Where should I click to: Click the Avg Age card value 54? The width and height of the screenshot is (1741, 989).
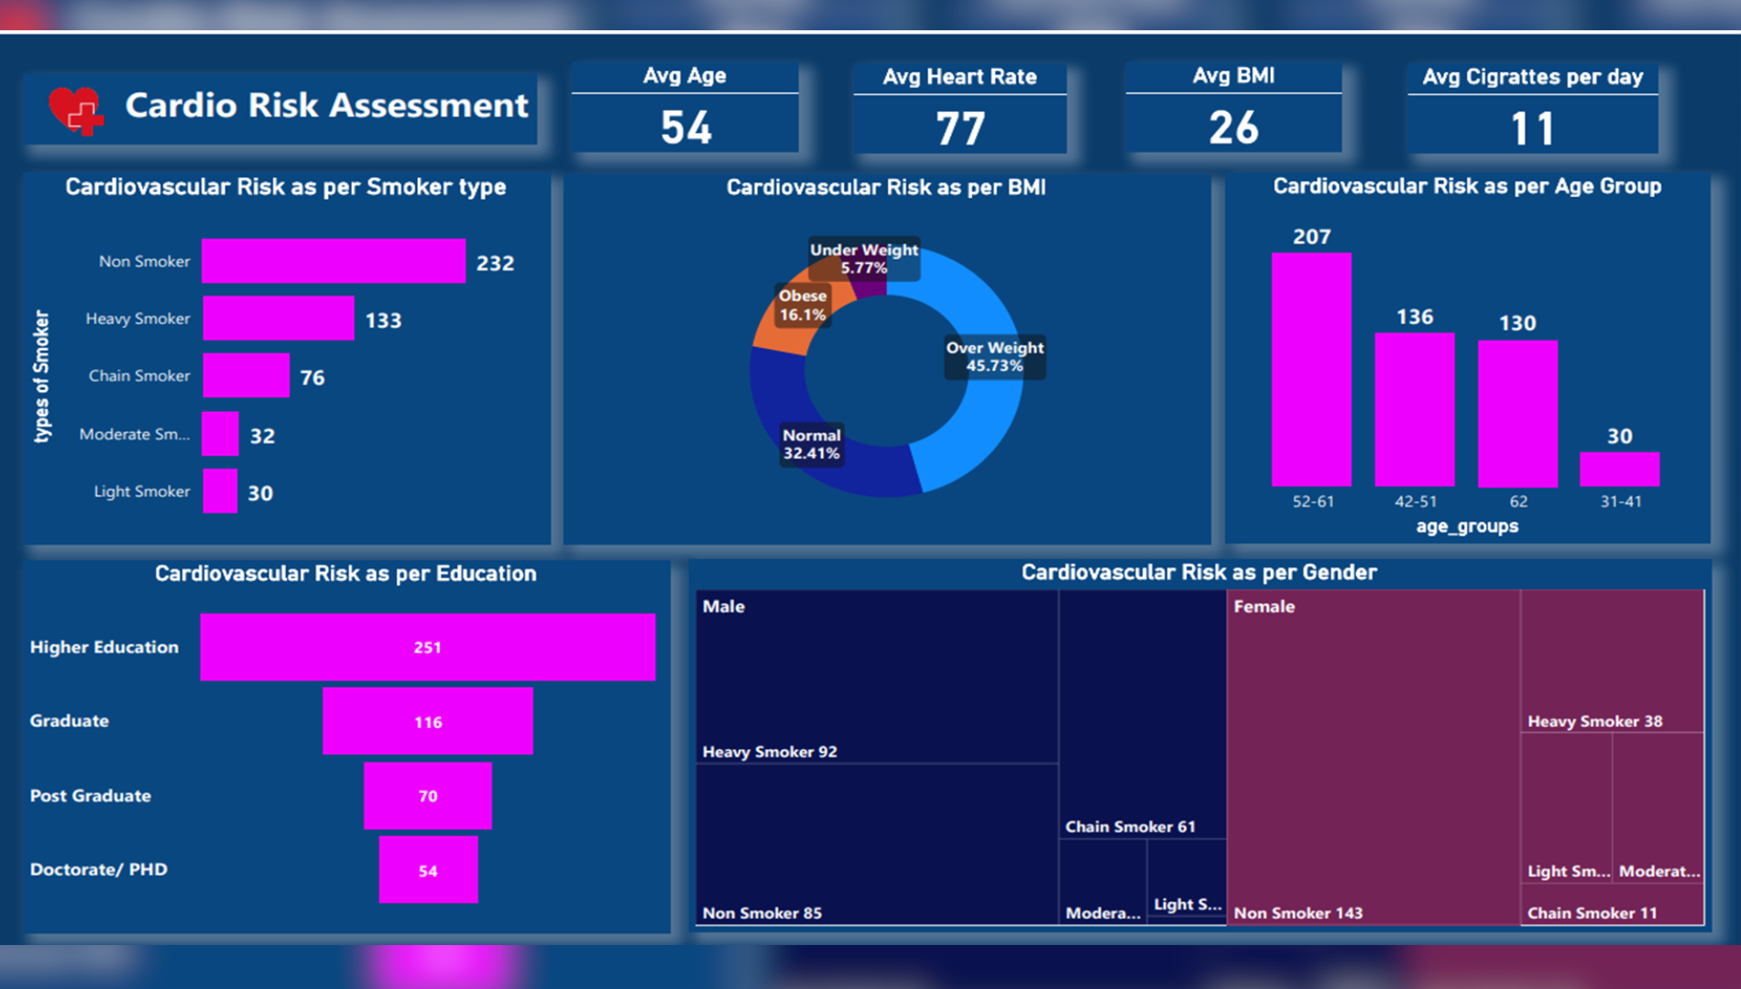tap(685, 127)
